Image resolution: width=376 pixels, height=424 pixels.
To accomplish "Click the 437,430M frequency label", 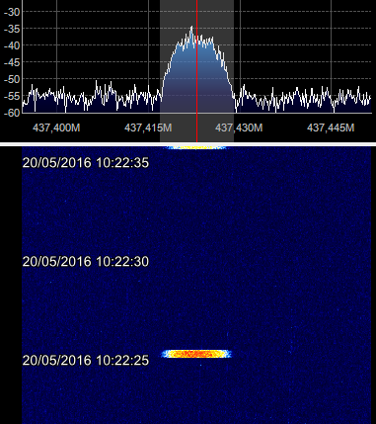I will point(239,127).
